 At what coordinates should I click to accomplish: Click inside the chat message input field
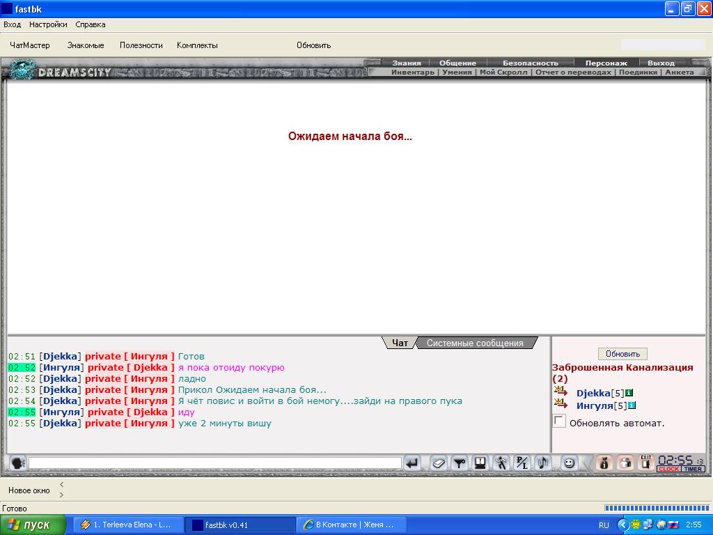coord(214,463)
